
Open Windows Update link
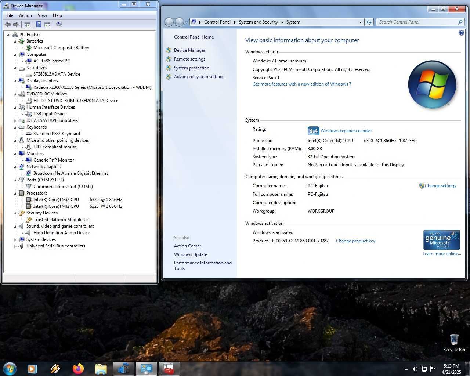[191, 254]
